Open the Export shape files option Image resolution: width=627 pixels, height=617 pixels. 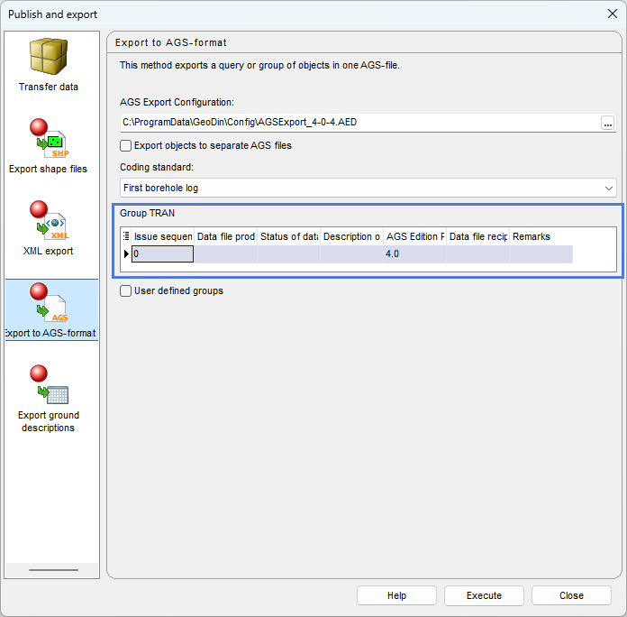click(49, 141)
